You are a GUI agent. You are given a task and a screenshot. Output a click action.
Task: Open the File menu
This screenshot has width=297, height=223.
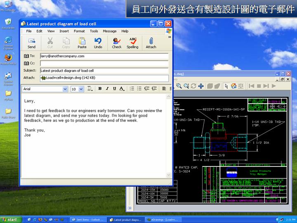pos(29,31)
